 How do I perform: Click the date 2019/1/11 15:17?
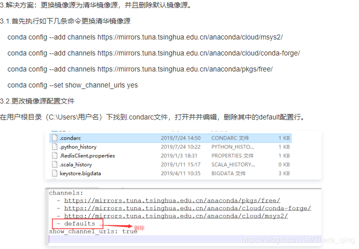180,164
